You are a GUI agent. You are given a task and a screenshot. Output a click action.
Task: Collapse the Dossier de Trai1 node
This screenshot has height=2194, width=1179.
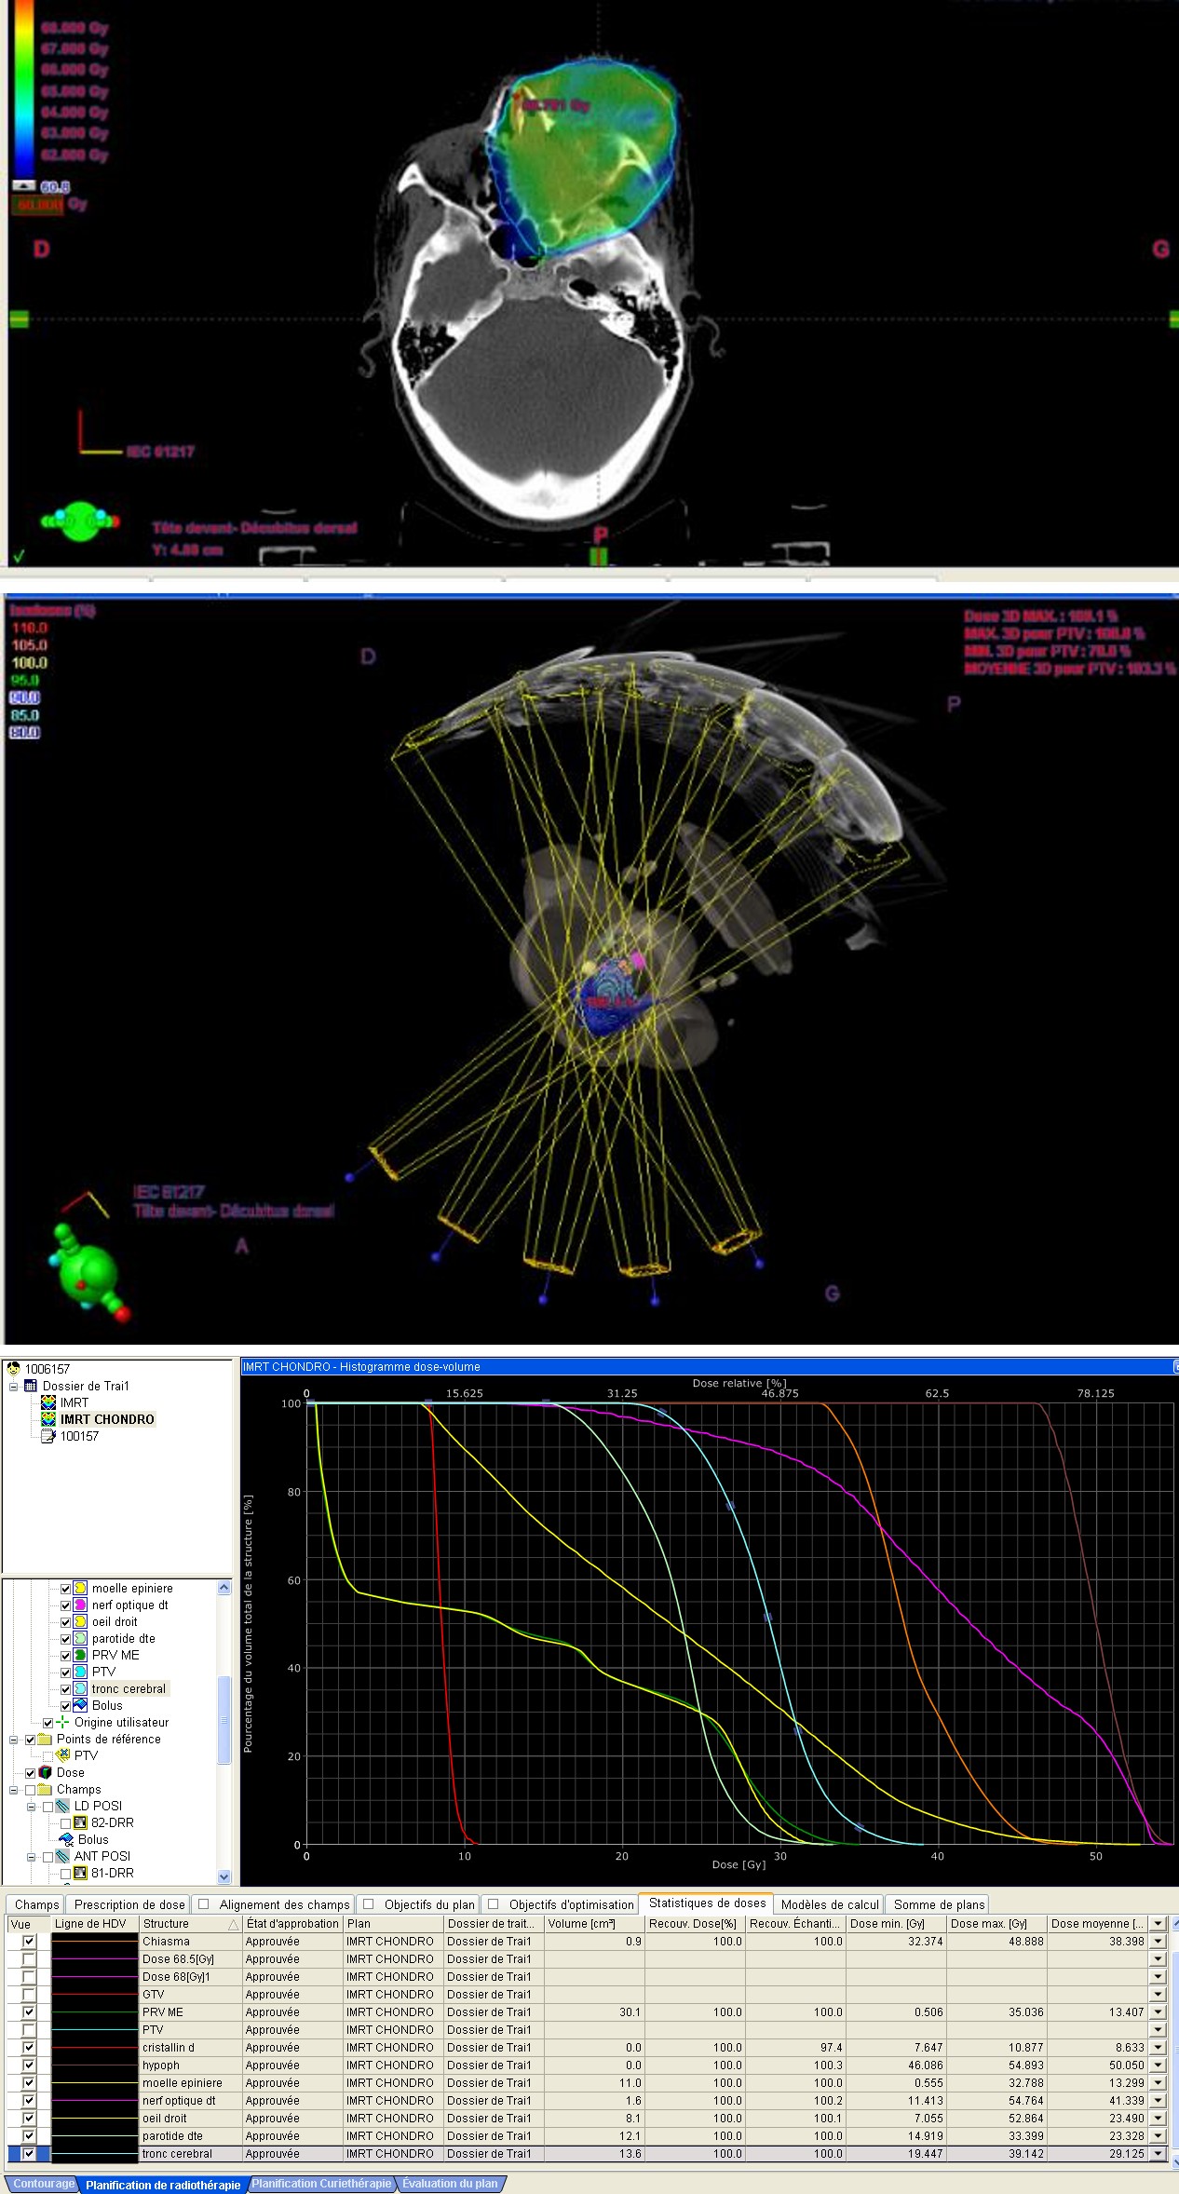[x=14, y=1386]
